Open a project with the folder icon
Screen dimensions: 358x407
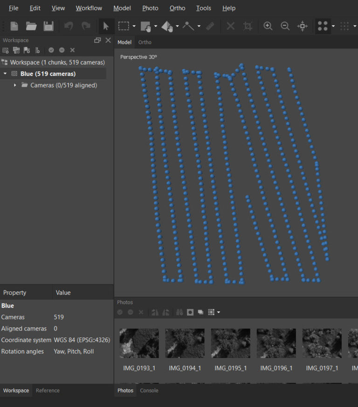tap(31, 26)
